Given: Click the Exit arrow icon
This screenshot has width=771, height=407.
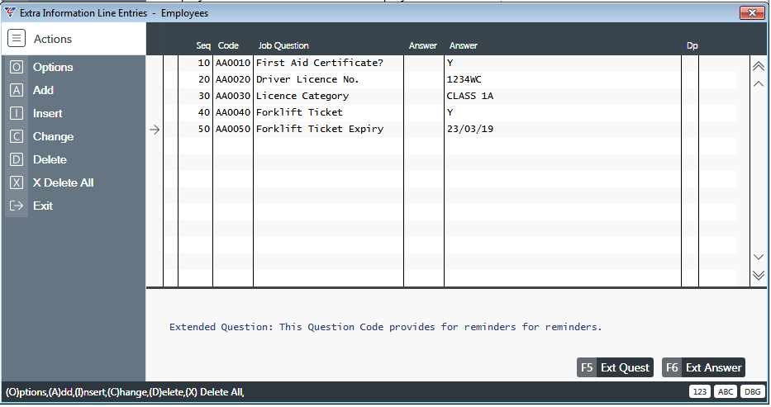Looking at the screenshot, I should [17, 206].
